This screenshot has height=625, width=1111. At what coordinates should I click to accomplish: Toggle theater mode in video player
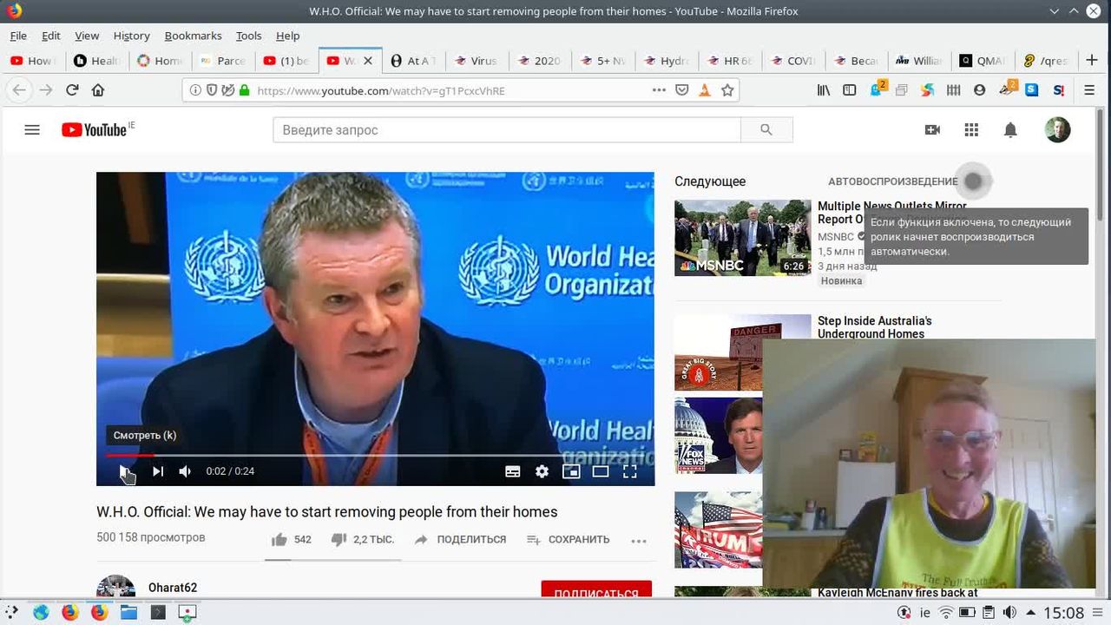click(601, 471)
